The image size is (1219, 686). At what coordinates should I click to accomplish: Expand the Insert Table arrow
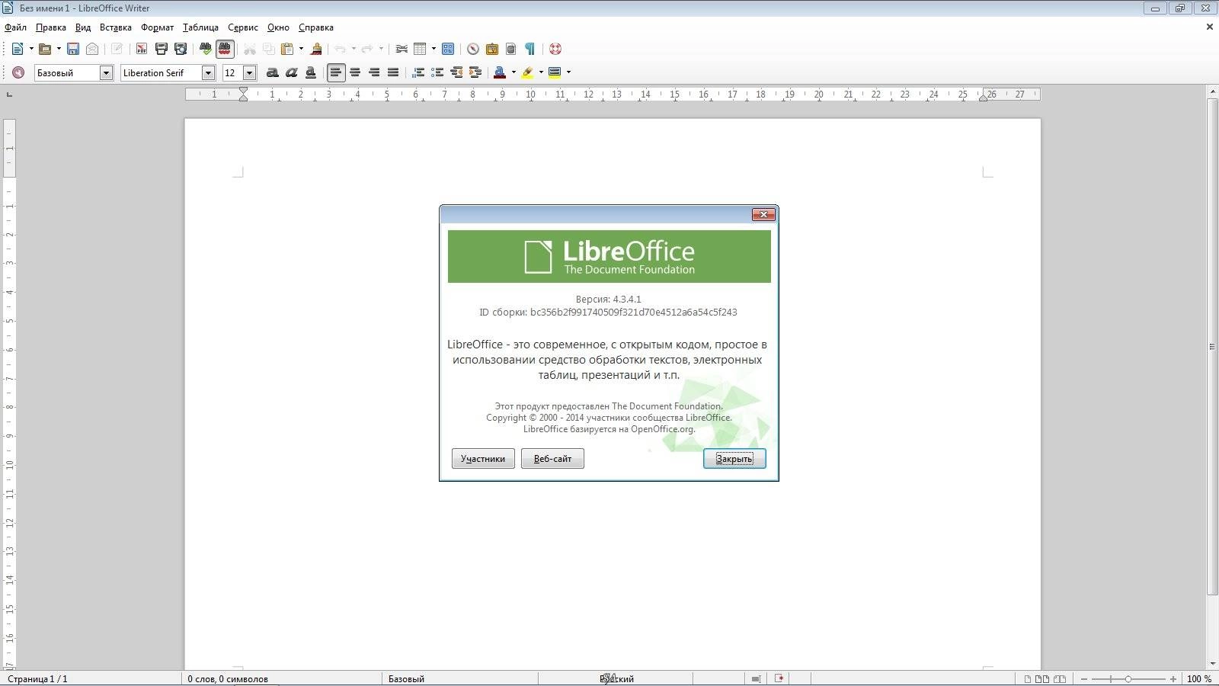[434, 49]
